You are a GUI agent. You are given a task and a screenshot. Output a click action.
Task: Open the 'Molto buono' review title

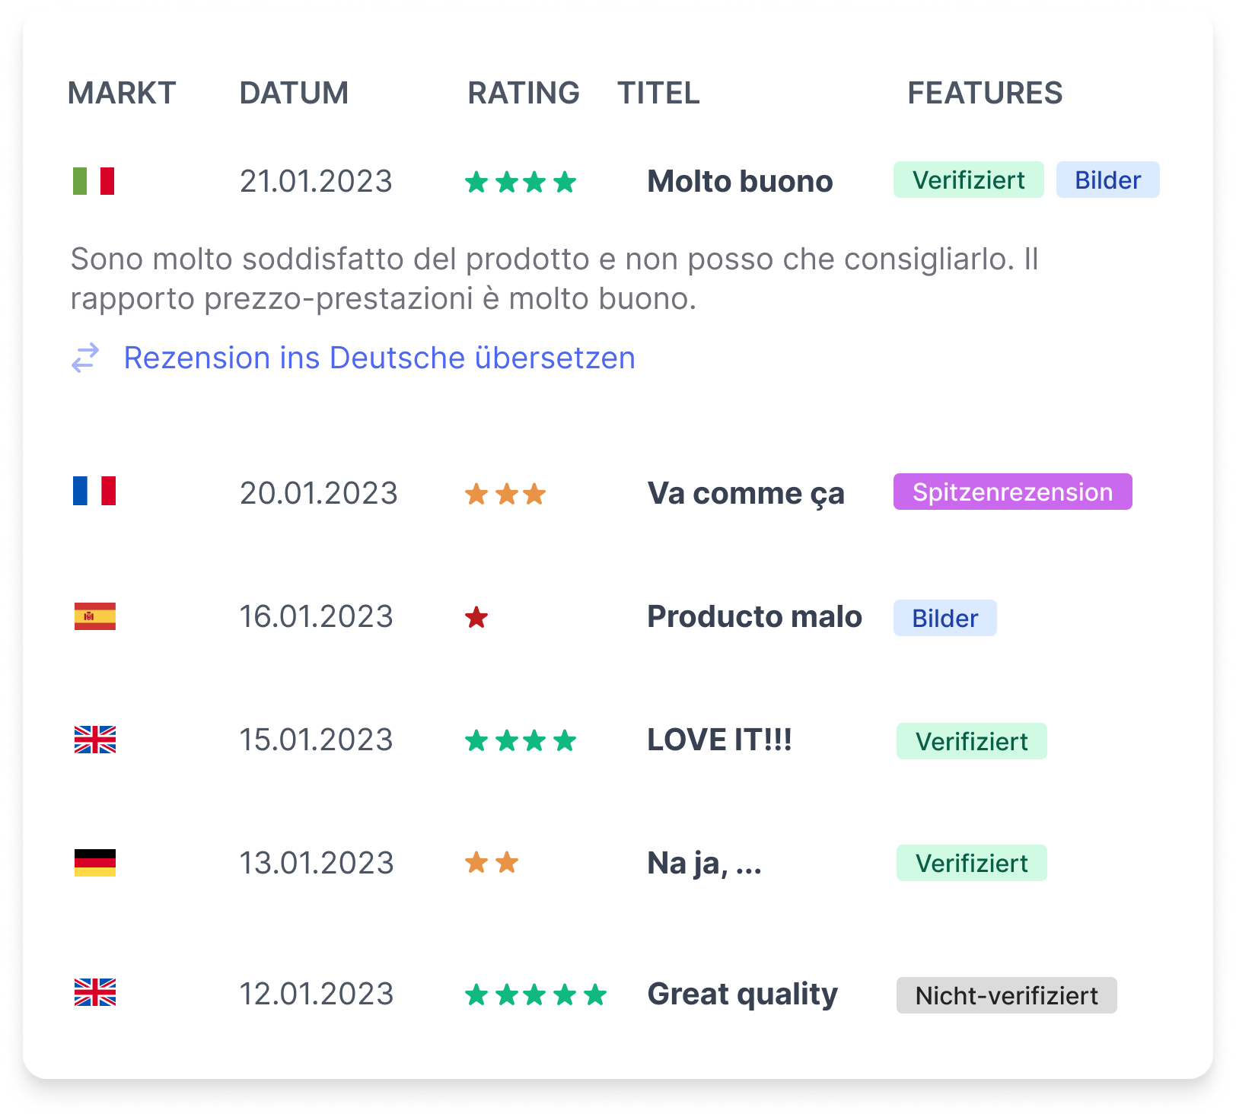(x=740, y=181)
